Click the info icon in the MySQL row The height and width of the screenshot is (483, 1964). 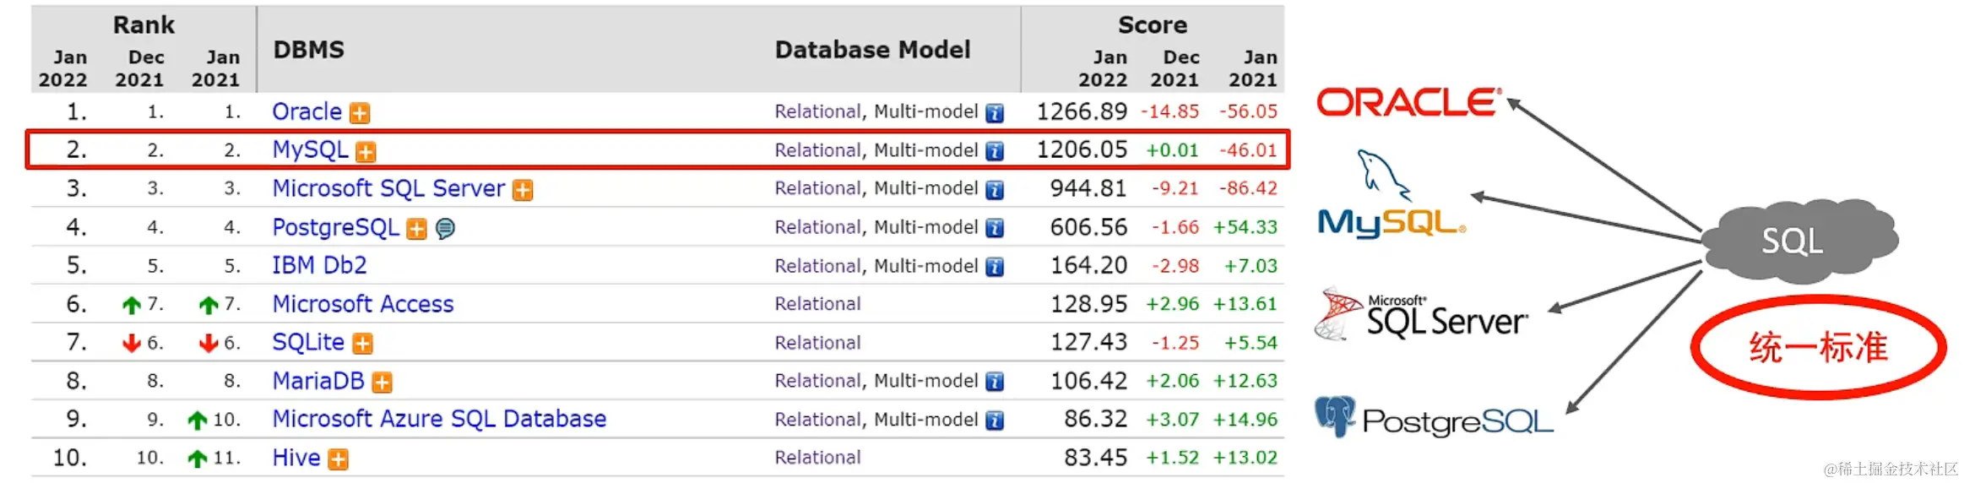click(x=996, y=151)
